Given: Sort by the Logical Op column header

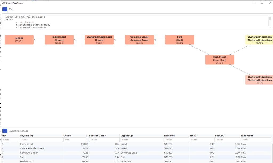Looking at the screenshot, I should pos(127,136).
